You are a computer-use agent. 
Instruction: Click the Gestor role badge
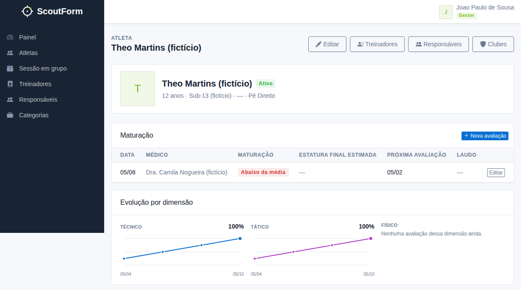pos(467,16)
